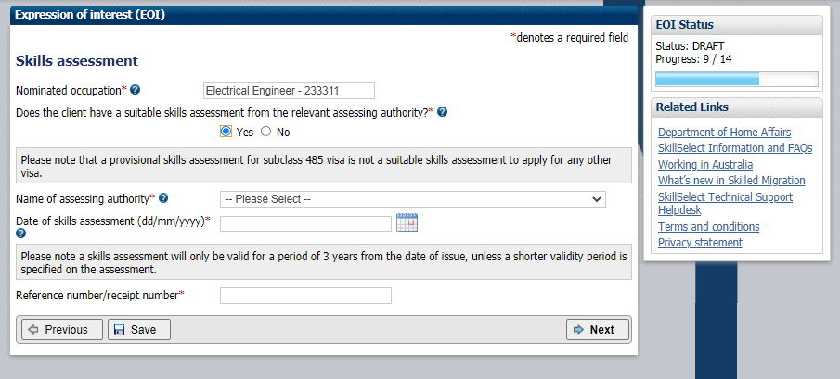This screenshot has height=379, width=840.
Task: Click the Reference number/receipt number field
Action: pyautogui.click(x=305, y=296)
